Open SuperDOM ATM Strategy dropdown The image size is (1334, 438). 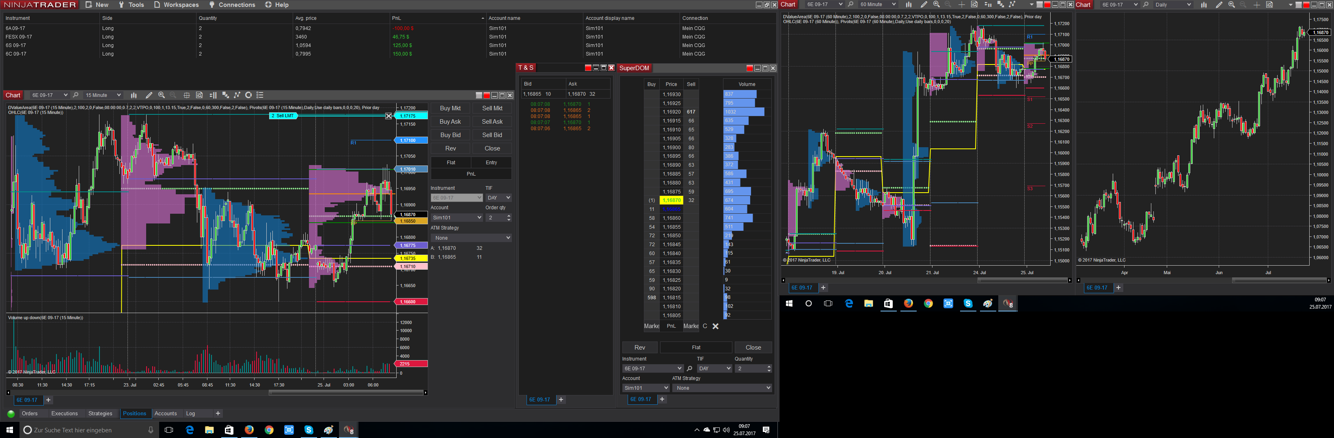click(722, 388)
